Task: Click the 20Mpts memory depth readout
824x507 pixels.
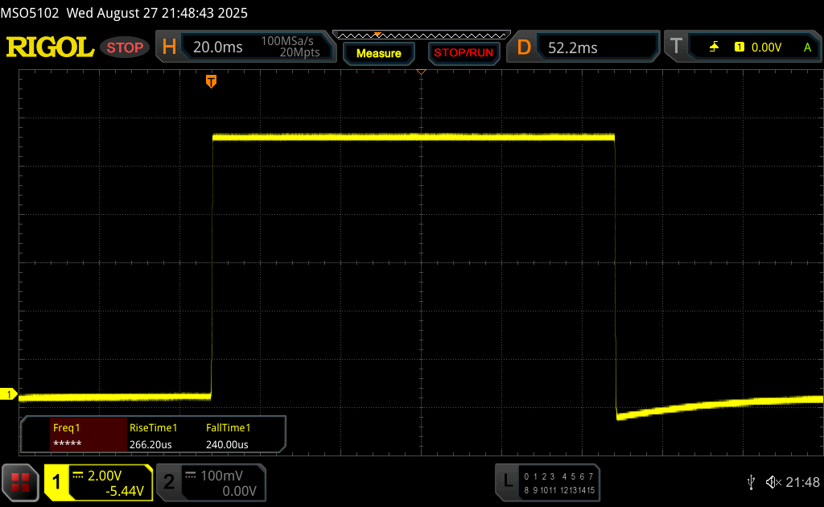Action: [x=299, y=52]
